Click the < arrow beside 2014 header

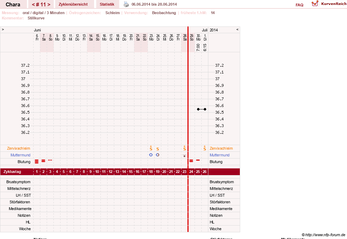tap(237, 29)
